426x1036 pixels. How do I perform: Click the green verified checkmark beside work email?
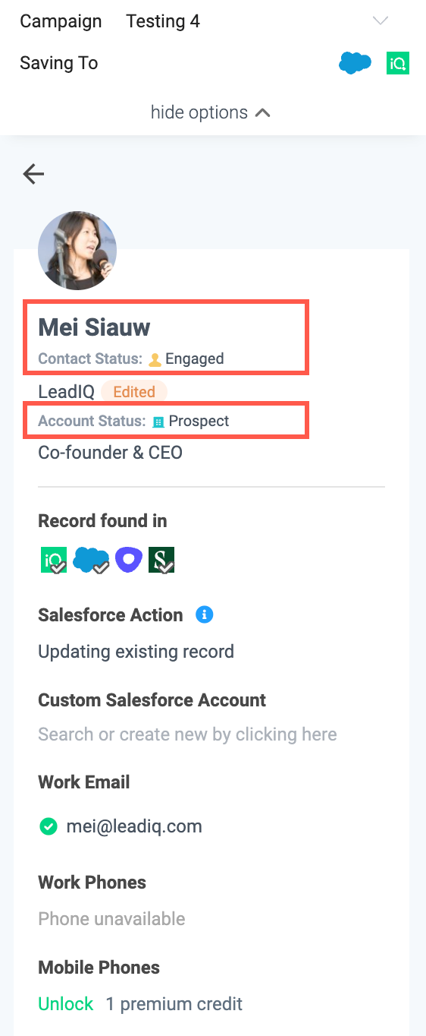click(48, 826)
